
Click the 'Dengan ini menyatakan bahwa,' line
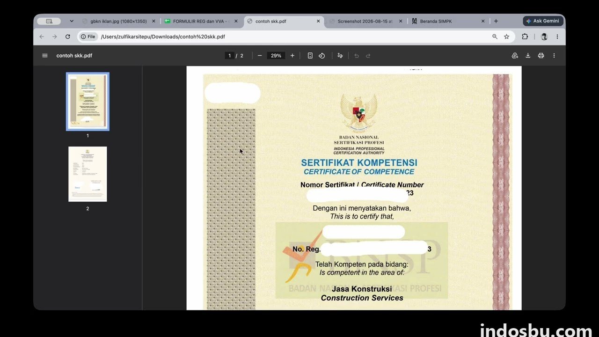point(362,208)
